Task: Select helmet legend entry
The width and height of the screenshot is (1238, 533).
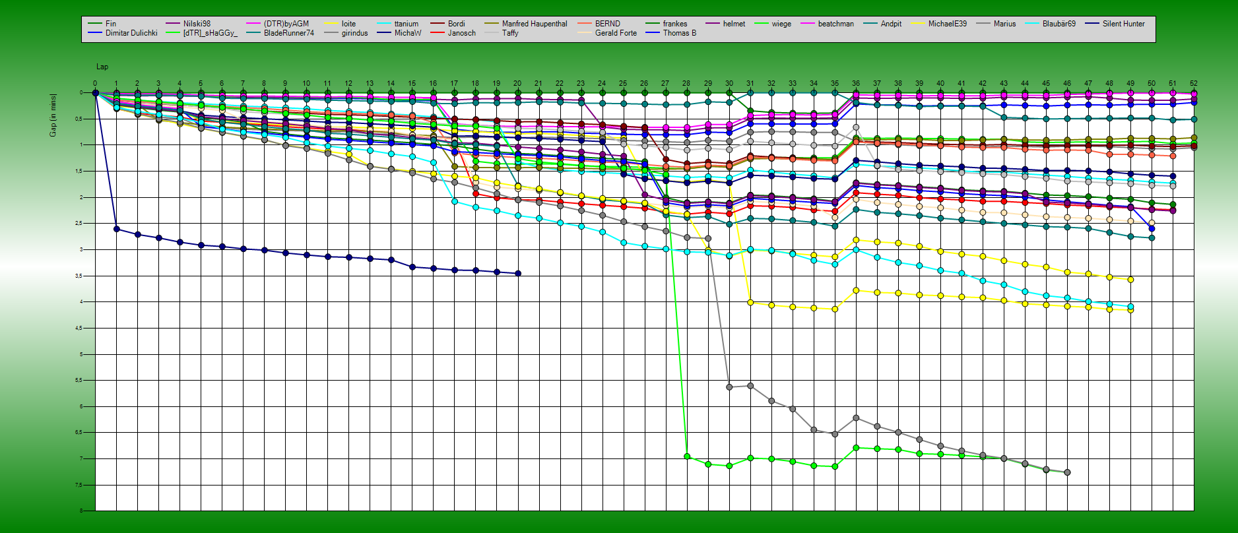Action: click(734, 24)
